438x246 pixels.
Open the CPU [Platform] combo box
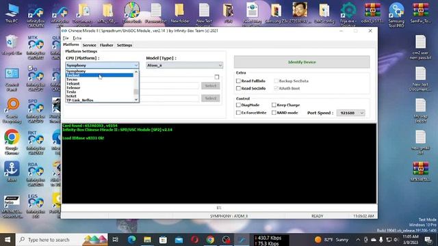click(102, 66)
